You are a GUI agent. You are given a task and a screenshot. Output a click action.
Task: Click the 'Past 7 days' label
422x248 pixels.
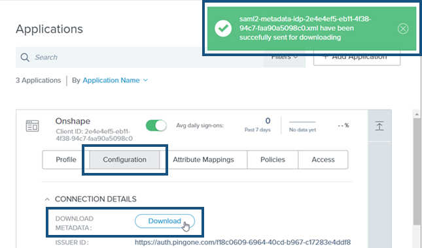coord(258,130)
